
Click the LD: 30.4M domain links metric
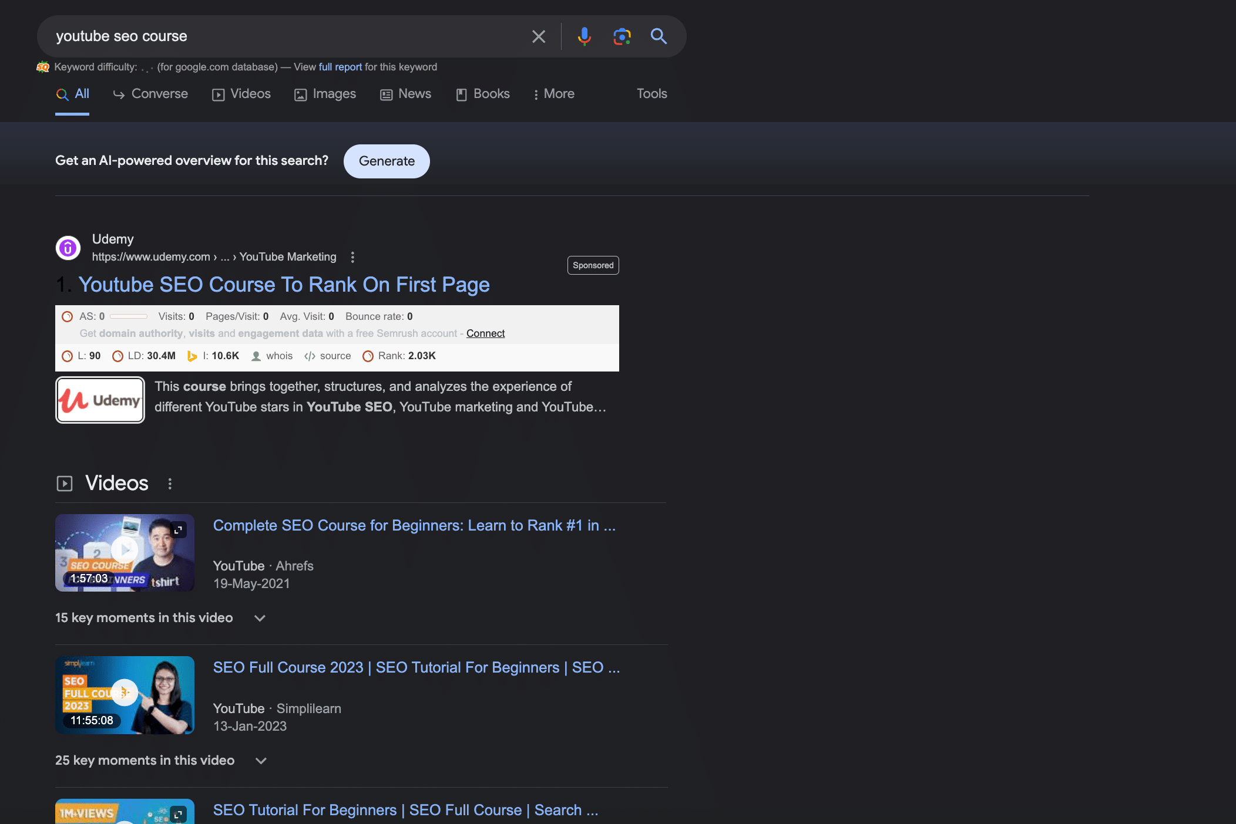pos(144,356)
